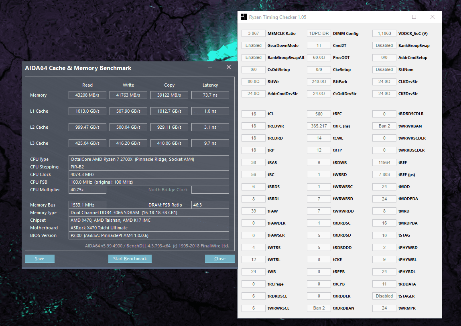
Task: Click the tRDRDBAN value Ban 2
Action: [319, 308]
